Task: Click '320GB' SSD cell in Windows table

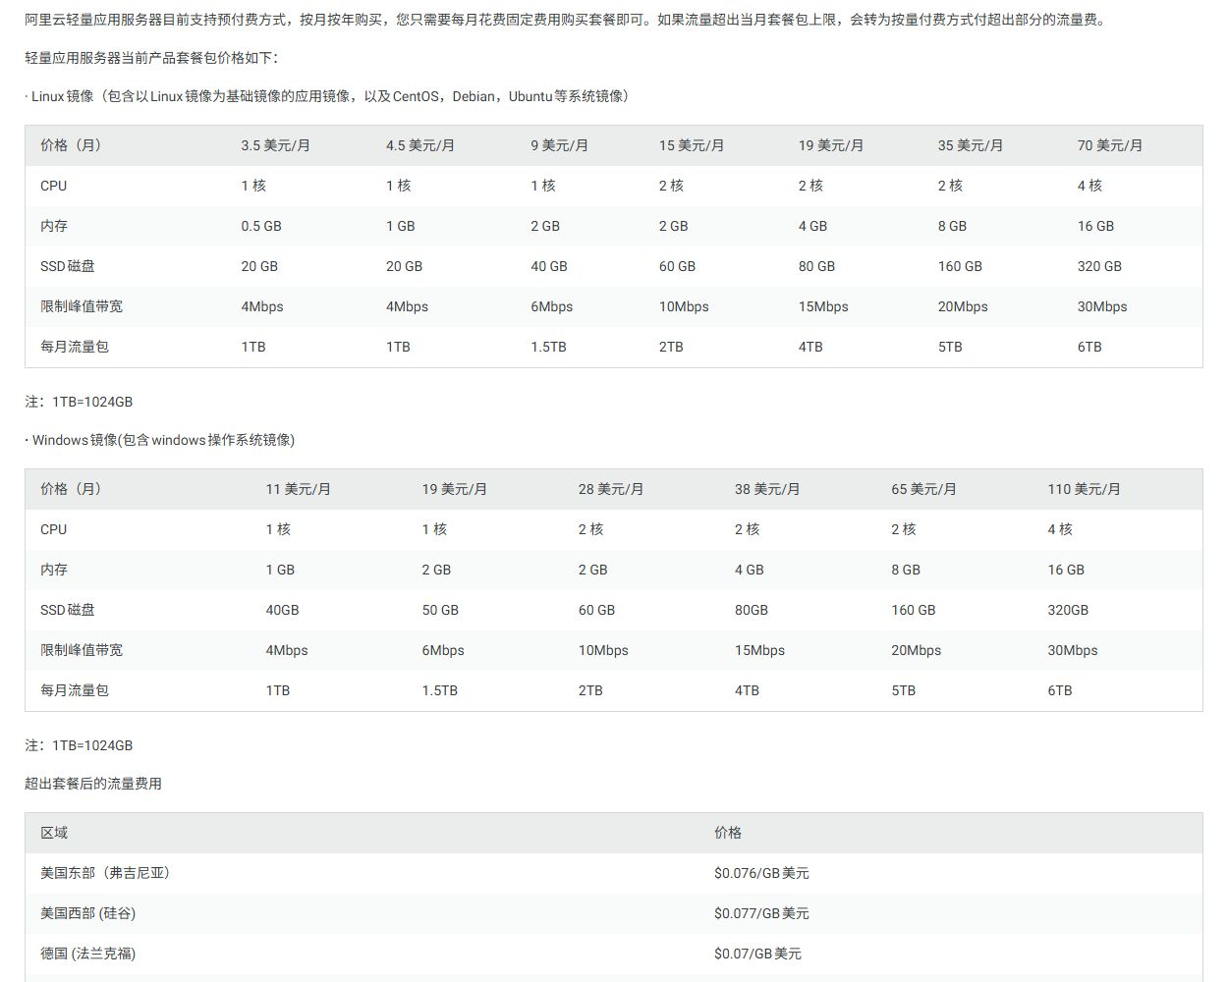Action: tap(1068, 610)
